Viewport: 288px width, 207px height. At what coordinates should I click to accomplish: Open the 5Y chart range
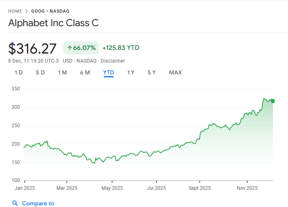pyautogui.click(x=152, y=73)
